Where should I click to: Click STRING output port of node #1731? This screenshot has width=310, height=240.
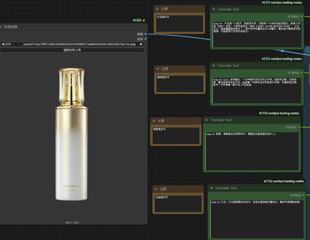pos(301,73)
